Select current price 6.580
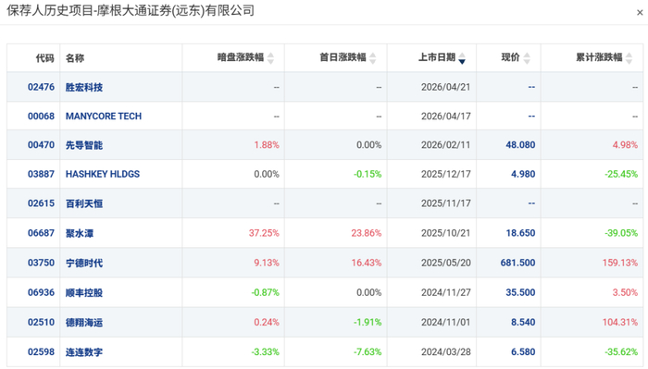The image size is (648, 369). pyautogui.click(x=523, y=351)
